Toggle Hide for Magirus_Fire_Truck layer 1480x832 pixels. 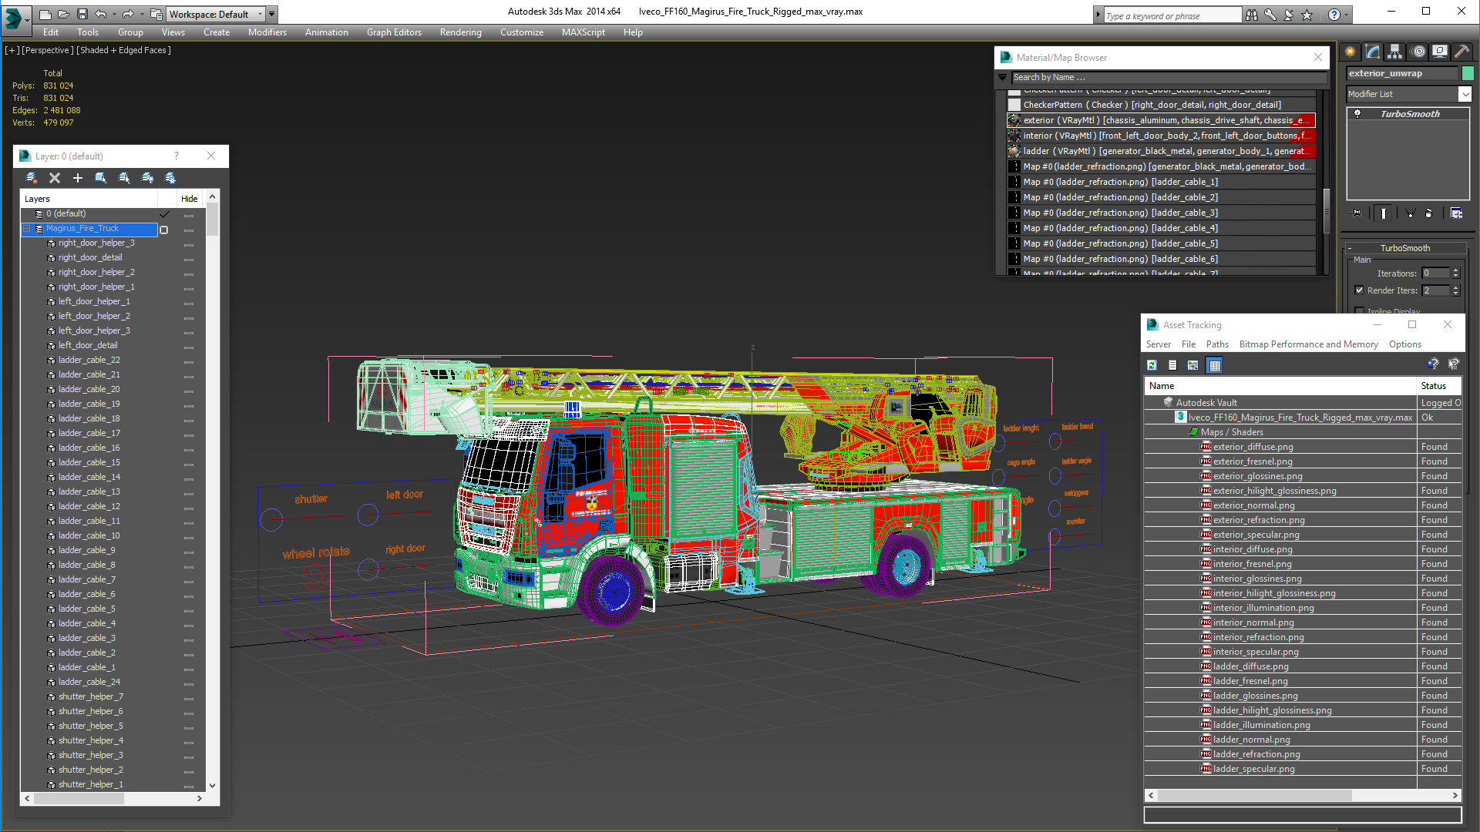point(189,230)
